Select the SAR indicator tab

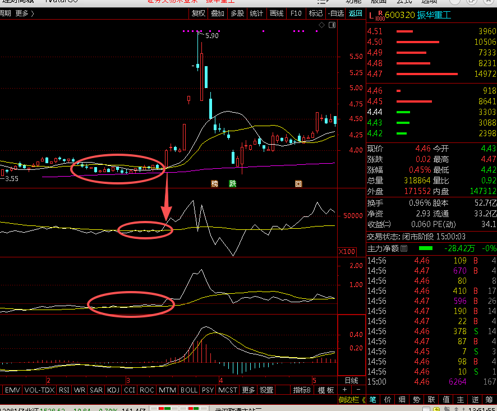(96, 390)
